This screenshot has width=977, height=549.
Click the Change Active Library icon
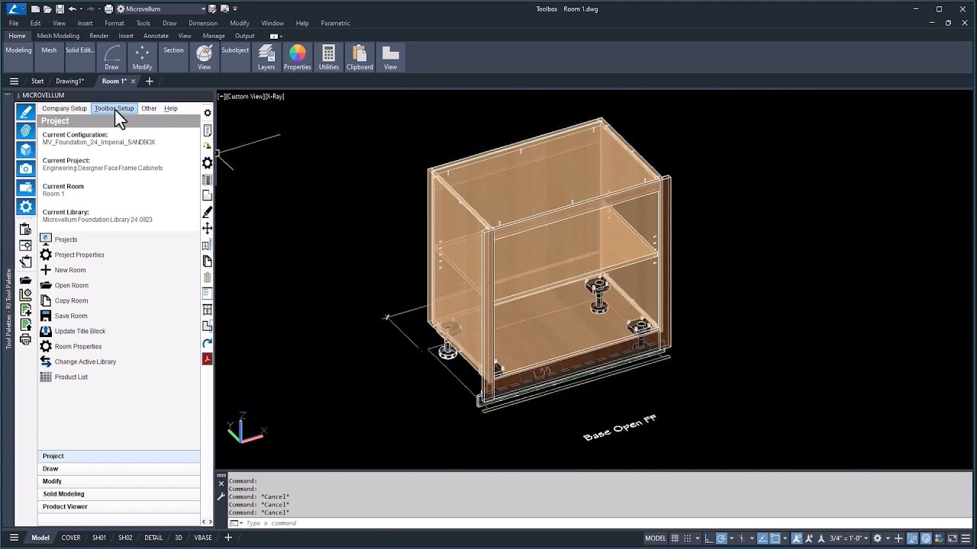pos(46,361)
